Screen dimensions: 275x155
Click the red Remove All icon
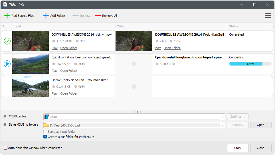[98, 16]
